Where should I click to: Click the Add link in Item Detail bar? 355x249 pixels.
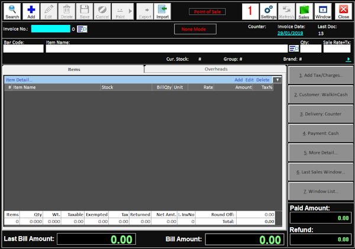[238, 80]
